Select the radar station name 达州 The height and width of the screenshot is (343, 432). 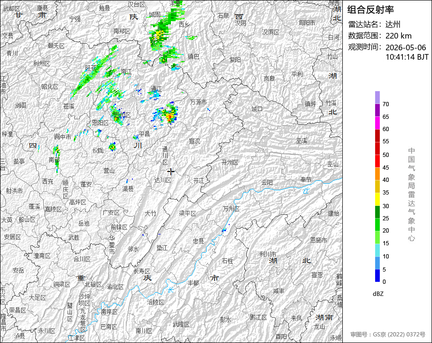pyautogui.click(x=393, y=24)
